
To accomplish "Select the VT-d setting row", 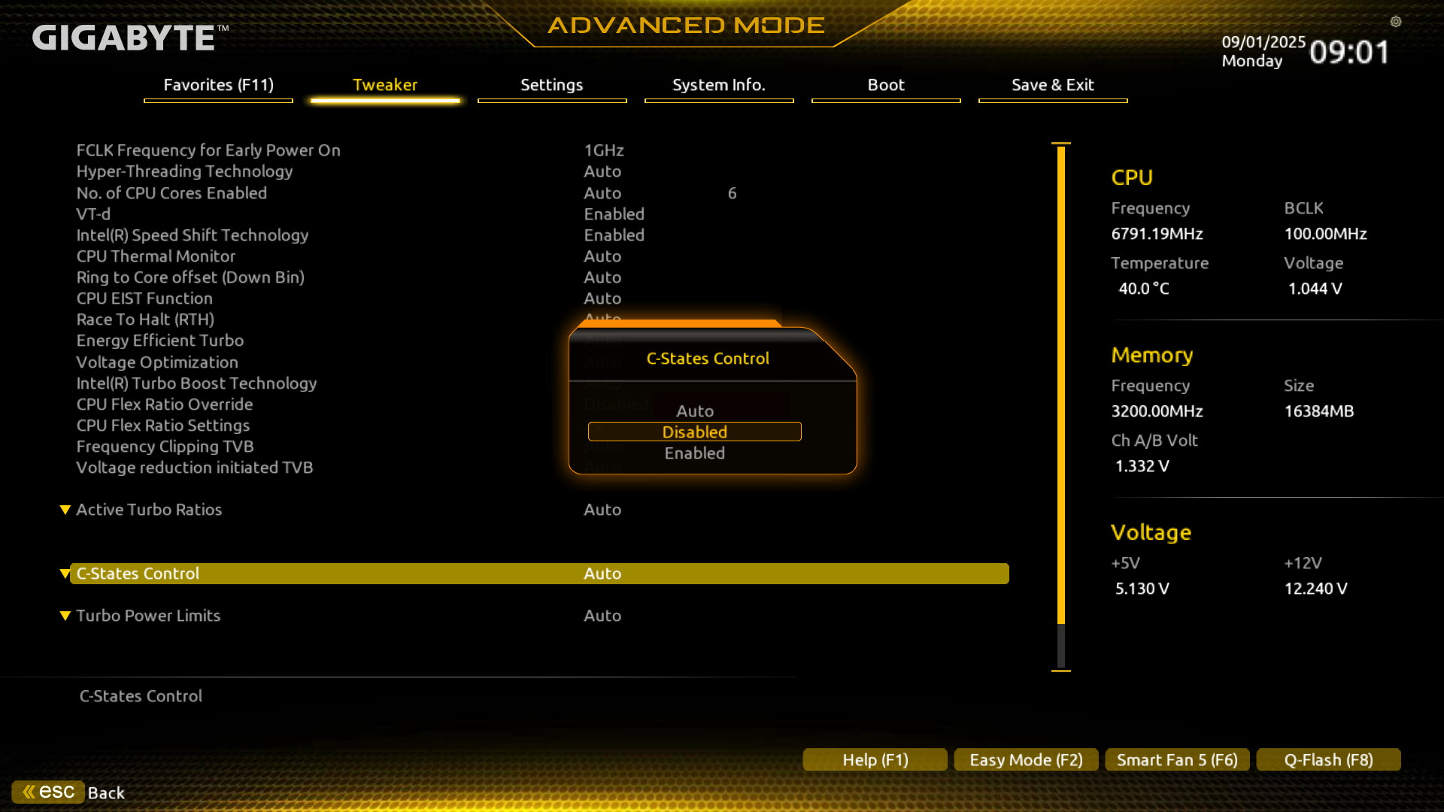I will [93, 214].
